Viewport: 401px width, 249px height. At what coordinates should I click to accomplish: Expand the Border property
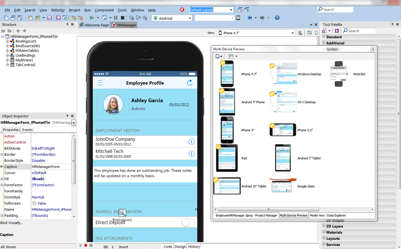tap(2, 155)
